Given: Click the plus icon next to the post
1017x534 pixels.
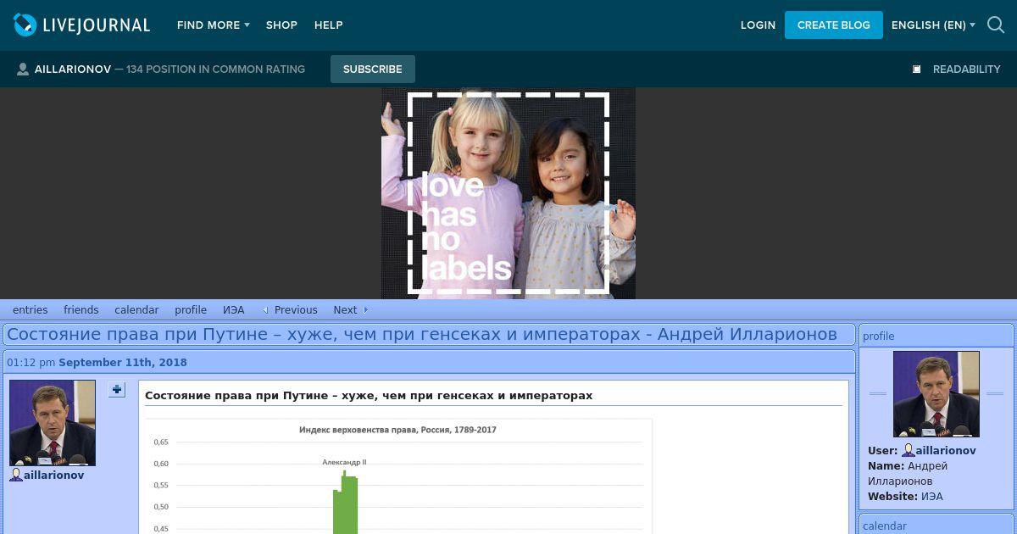Looking at the screenshot, I should point(117,390).
